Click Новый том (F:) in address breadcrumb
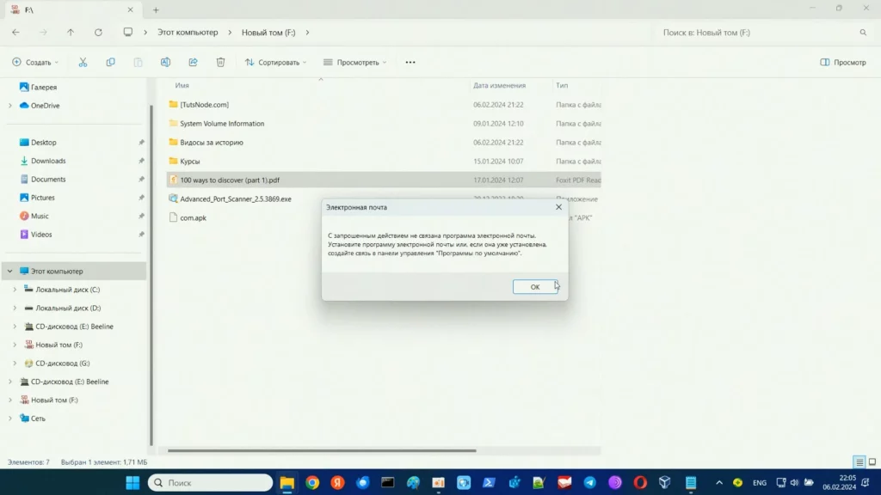Screen dimensions: 881x495 (268, 33)
